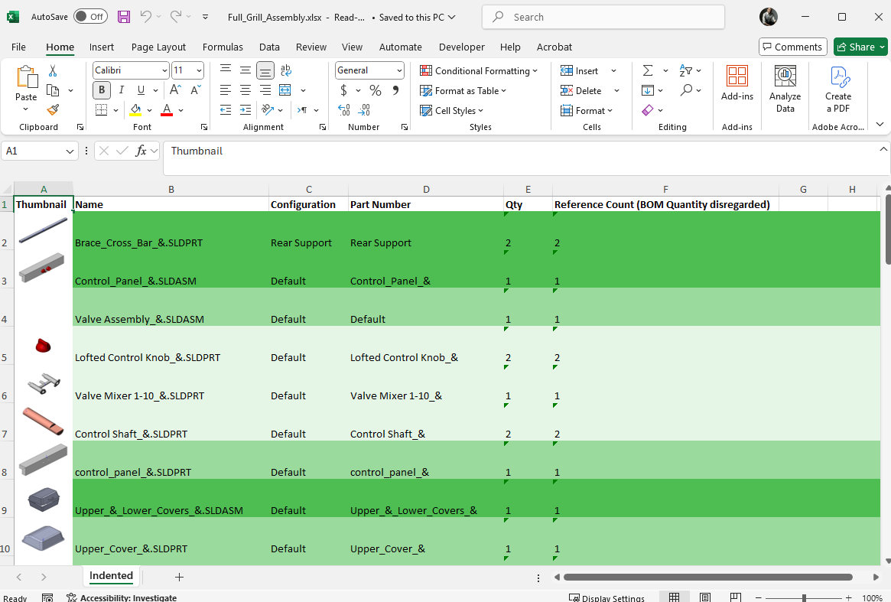The image size is (891, 602).
Task: Expand the formula bar
Action: click(883, 149)
